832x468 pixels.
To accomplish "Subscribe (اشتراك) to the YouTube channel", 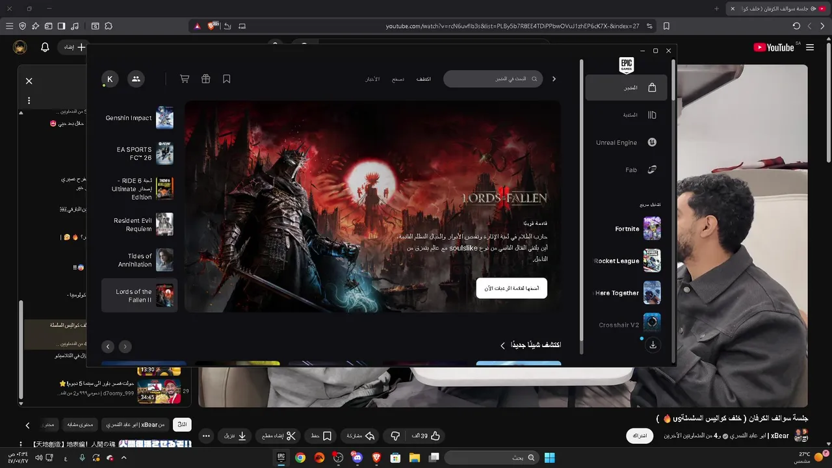I will [640, 435].
